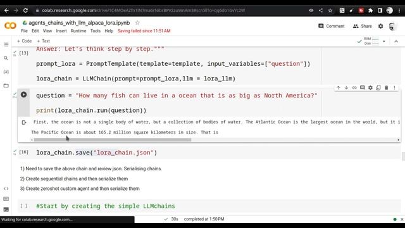
Task: Click the browser profile avatar
Action: [390, 10]
